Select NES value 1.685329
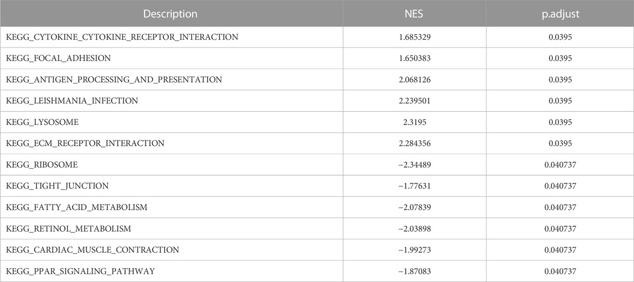 pos(414,37)
